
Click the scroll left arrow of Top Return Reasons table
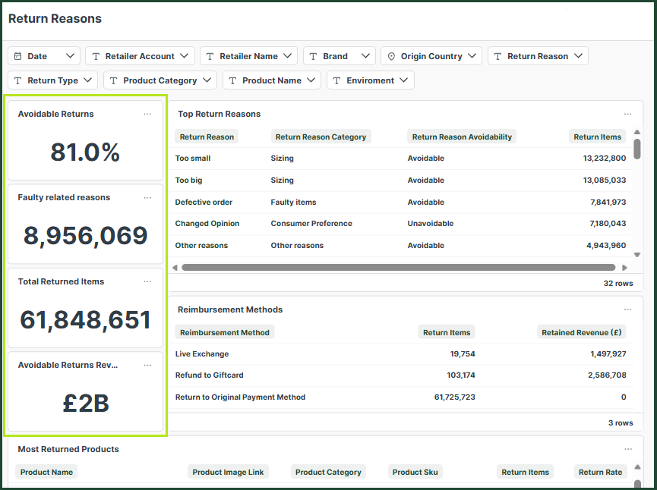(175, 268)
